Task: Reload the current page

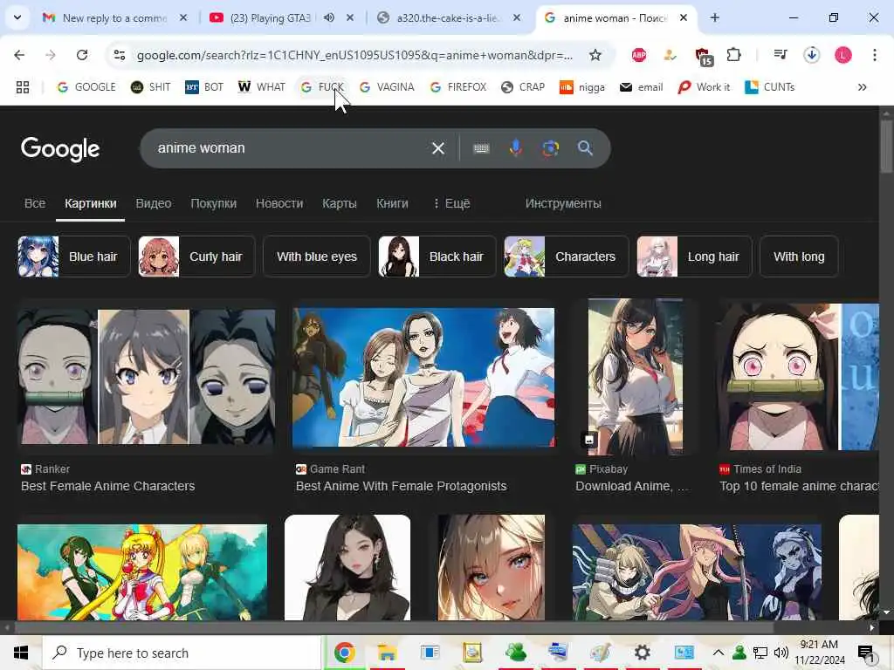Action: point(82,55)
